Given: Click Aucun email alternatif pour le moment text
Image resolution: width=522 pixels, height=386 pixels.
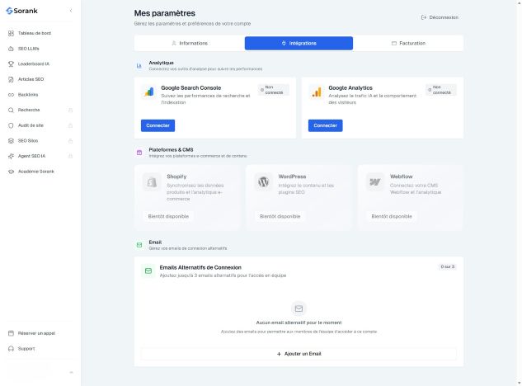Looking at the screenshot, I should (x=299, y=322).
